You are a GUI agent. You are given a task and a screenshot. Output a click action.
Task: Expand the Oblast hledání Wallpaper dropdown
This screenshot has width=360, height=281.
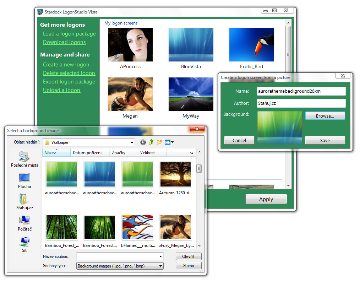click(132, 142)
